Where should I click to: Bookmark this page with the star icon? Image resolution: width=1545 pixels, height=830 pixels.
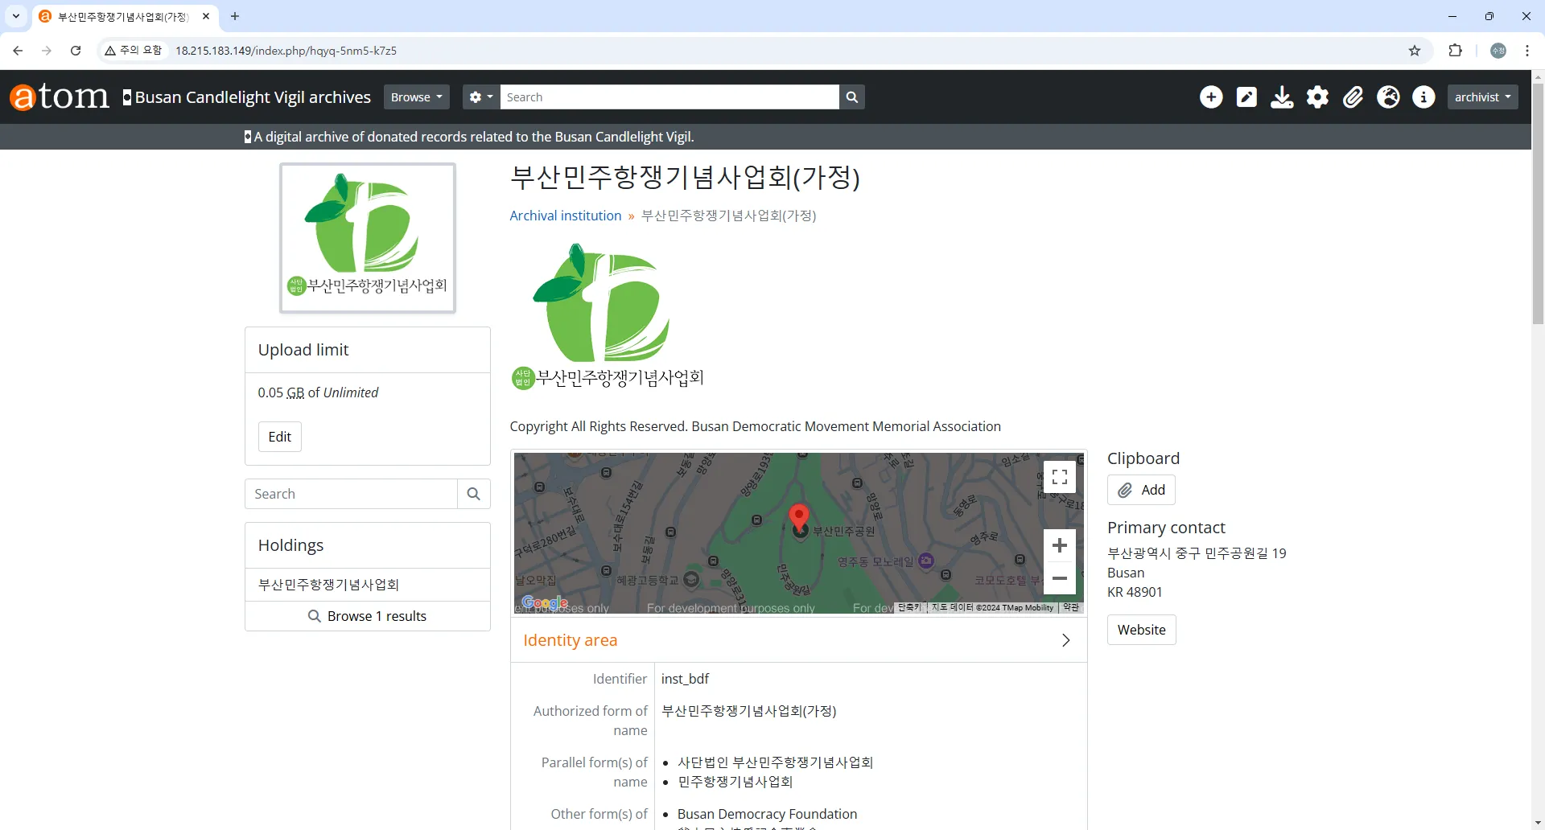[x=1415, y=51]
